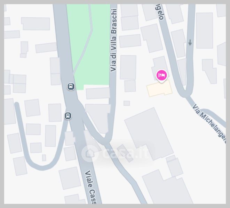230x208 pixels.
Task: Click the road junction where Via Braschi meets Cassia
Action: point(108,140)
